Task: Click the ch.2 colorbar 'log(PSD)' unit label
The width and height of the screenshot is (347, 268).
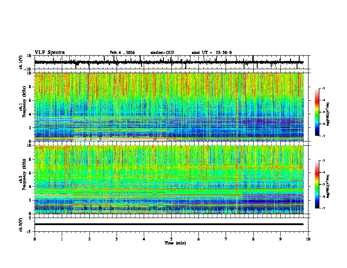Action: (x=328, y=186)
